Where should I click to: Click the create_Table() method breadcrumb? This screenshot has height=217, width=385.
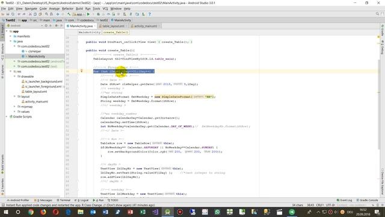[115, 32]
